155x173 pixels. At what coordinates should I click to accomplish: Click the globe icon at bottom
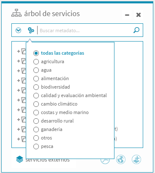pos(121,159)
